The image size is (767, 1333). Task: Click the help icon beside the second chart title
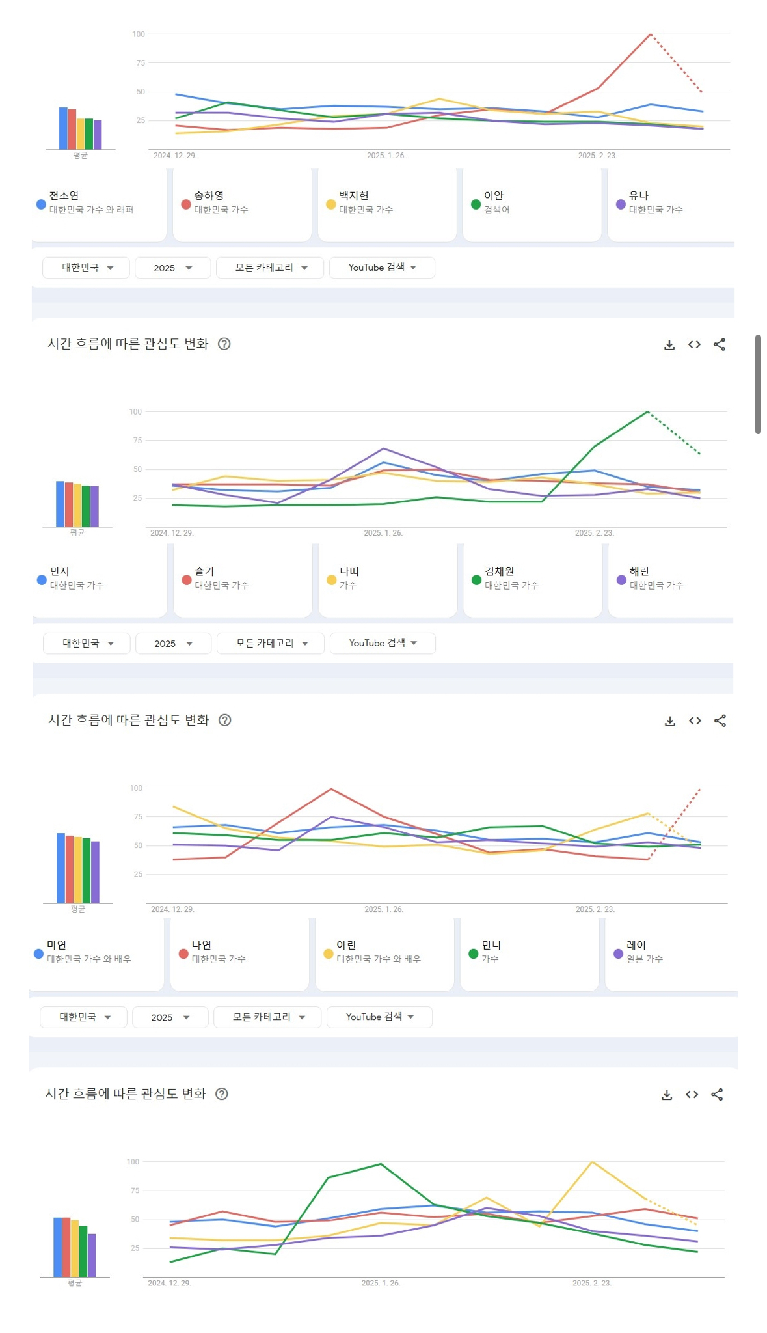[x=224, y=344]
